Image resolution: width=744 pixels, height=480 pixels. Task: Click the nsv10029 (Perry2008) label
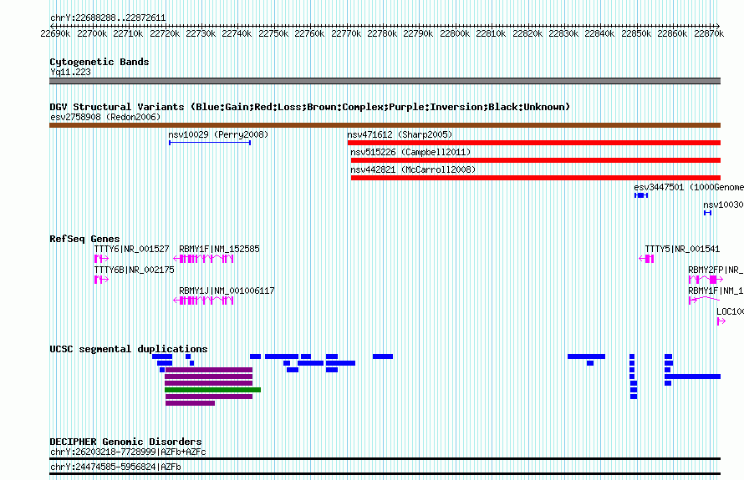click(218, 134)
